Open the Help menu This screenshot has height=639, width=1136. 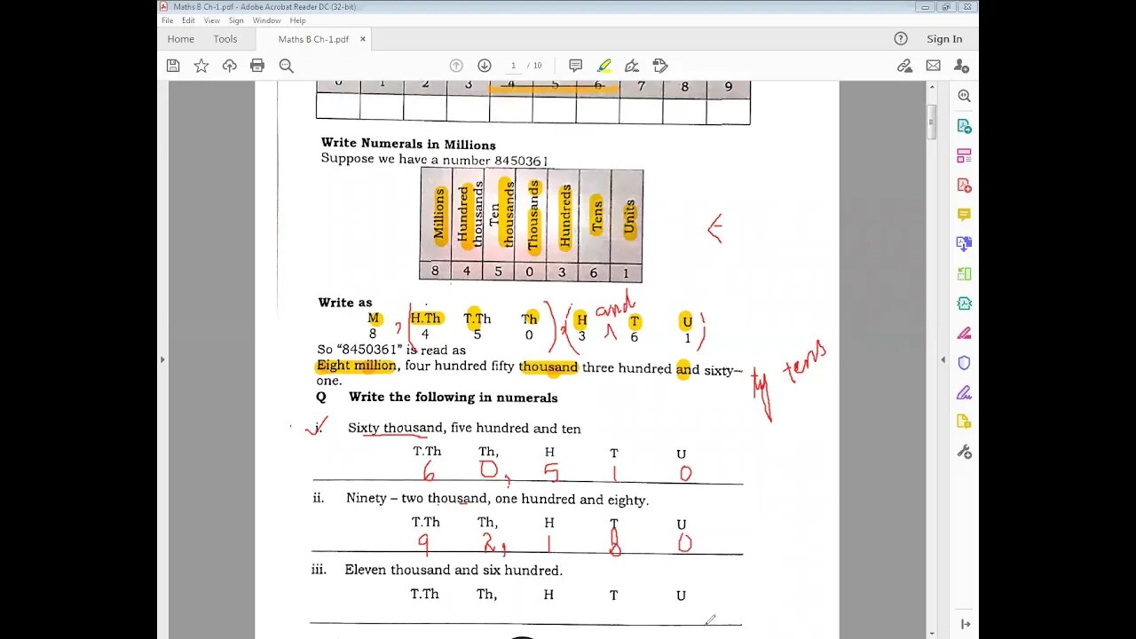pyautogui.click(x=297, y=20)
